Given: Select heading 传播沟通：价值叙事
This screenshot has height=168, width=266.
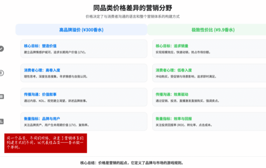Looking at the screenshot, I should [x=40, y=94].
